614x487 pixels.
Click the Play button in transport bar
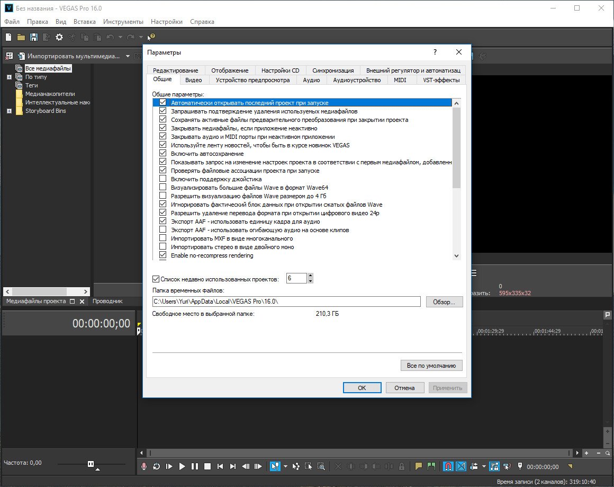click(x=182, y=466)
